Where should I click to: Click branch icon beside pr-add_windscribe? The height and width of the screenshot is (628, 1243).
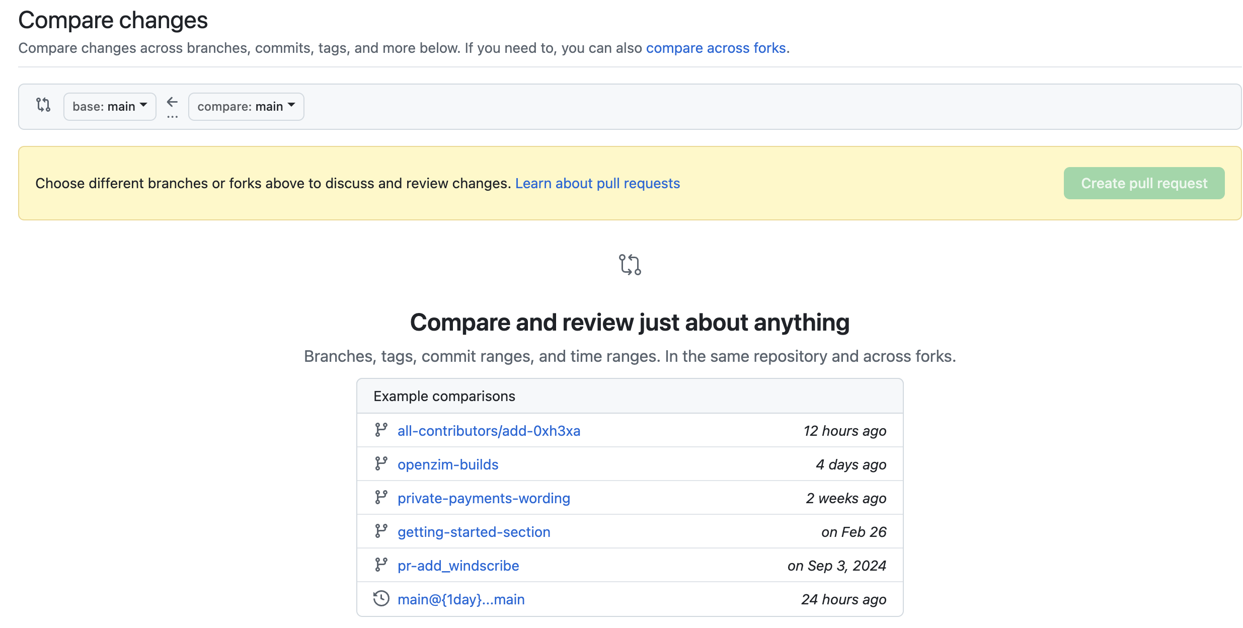point(381,565)
